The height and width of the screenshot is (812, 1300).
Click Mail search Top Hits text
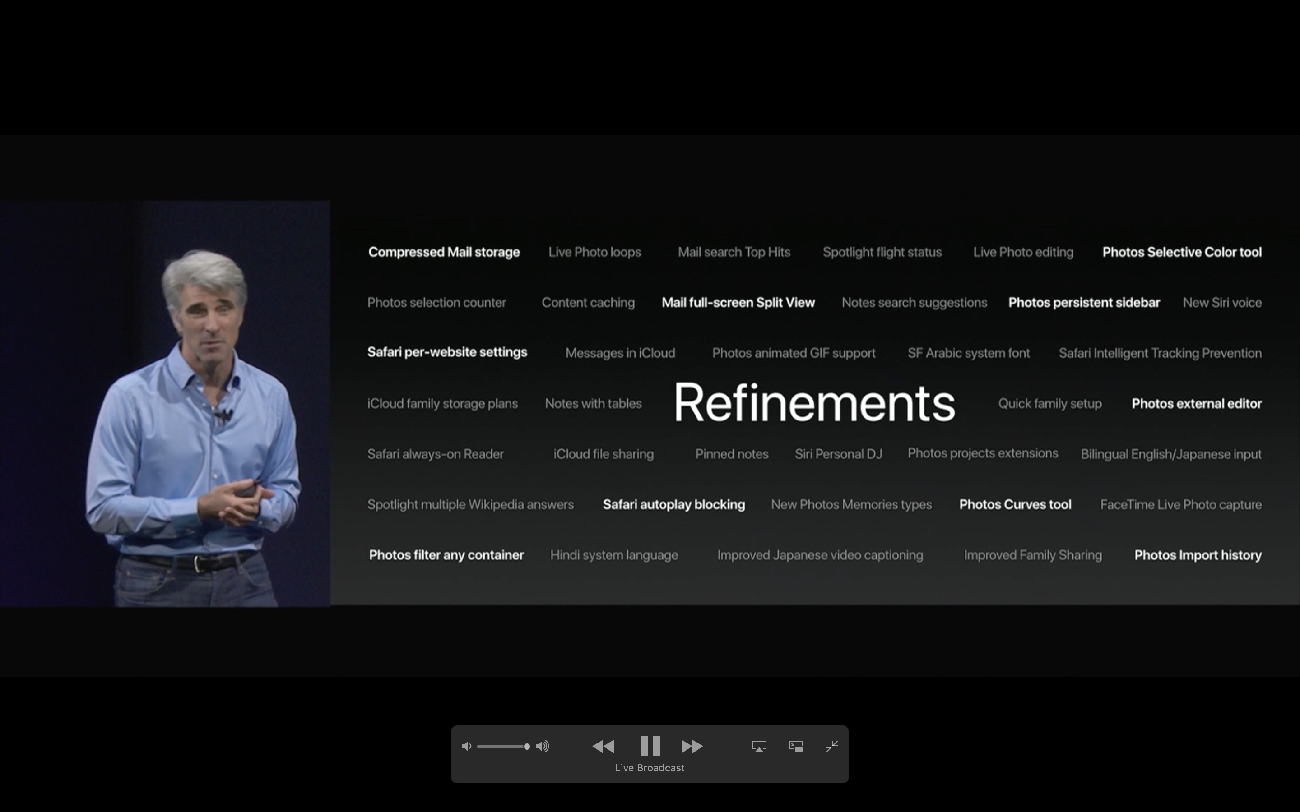pos(734,252)
